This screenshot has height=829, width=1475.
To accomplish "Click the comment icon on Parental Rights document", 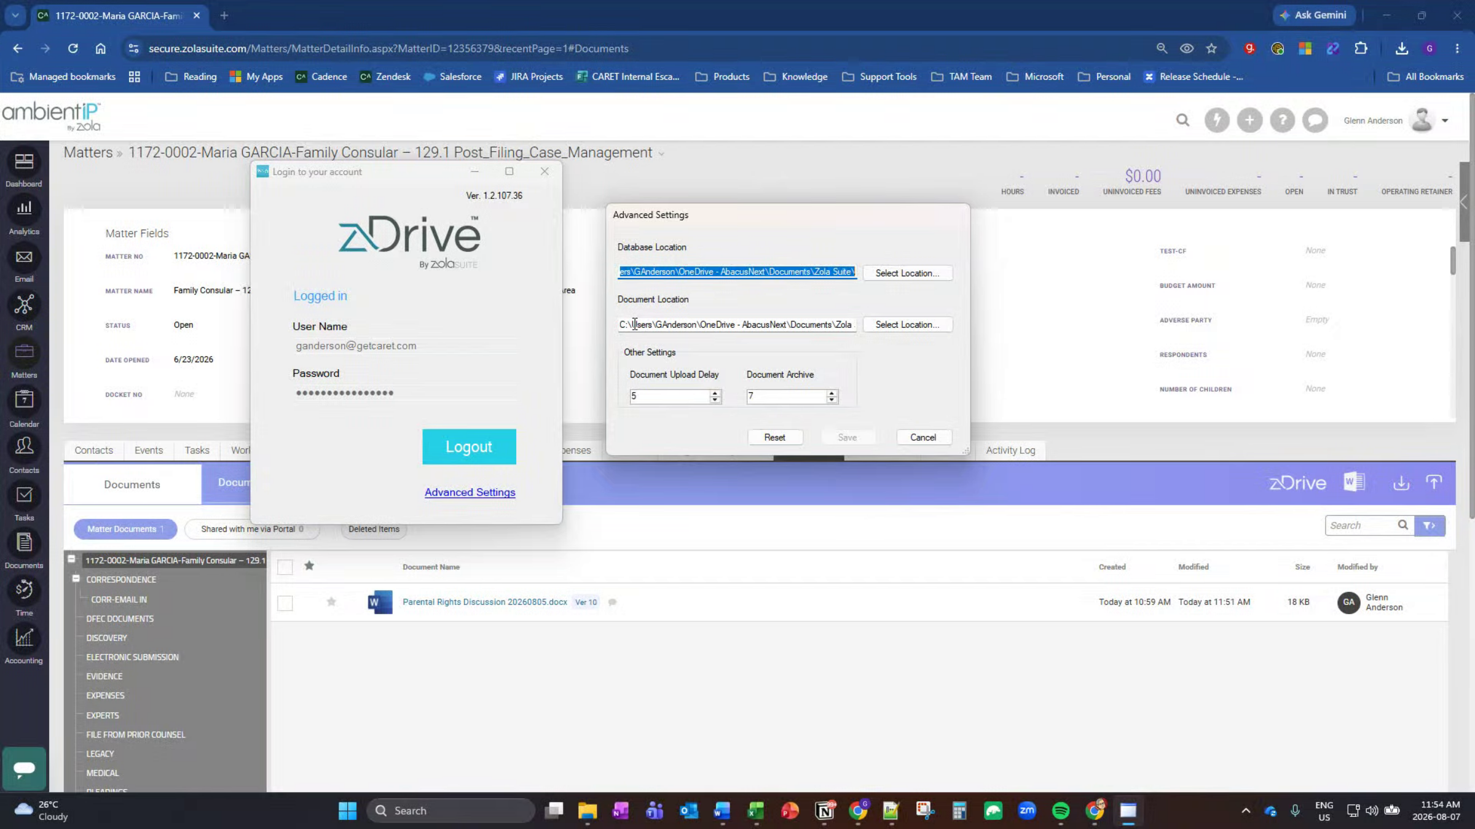I will pyautogui.click(x=612, y=602).
